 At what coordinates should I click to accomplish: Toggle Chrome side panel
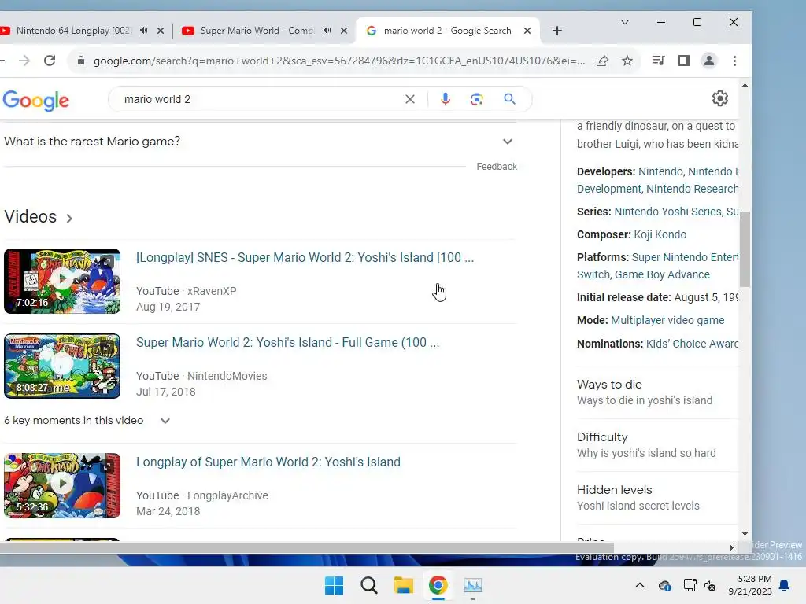pos(684,61)
